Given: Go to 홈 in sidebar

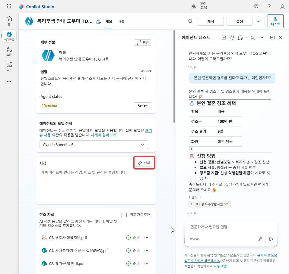Looking at the screenshot, I should click(x=9, y=21).
